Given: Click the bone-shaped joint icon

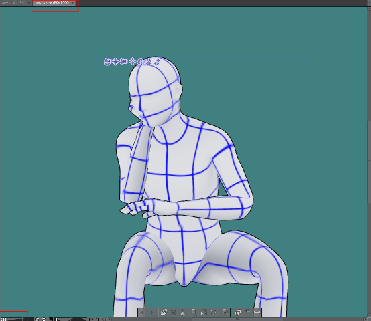Looking at the screenshot, I should [x=257, y=313].
